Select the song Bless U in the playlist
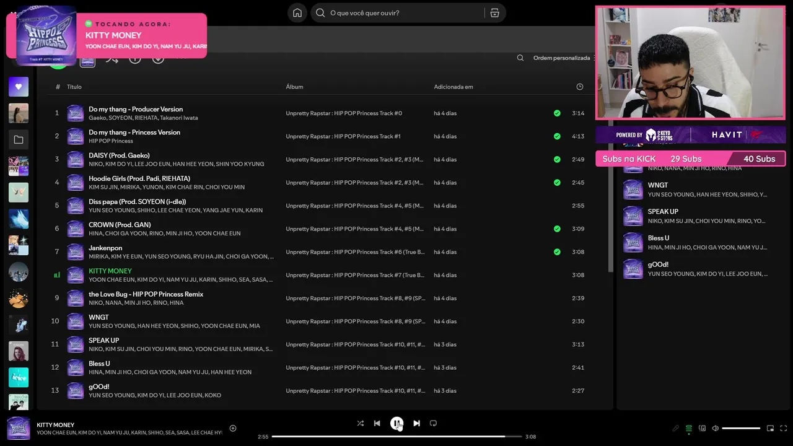The height and width of the screenshot is (446, 793). pyautogui.click(x=99, y=364)
